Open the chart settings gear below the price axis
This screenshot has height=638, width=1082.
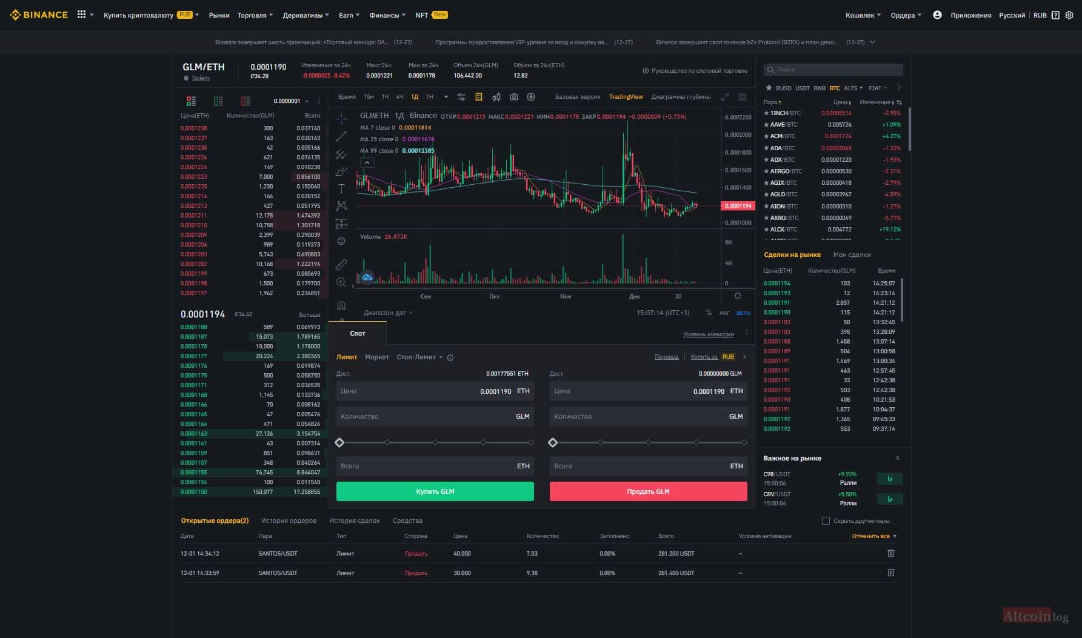(x=738, y=296)
